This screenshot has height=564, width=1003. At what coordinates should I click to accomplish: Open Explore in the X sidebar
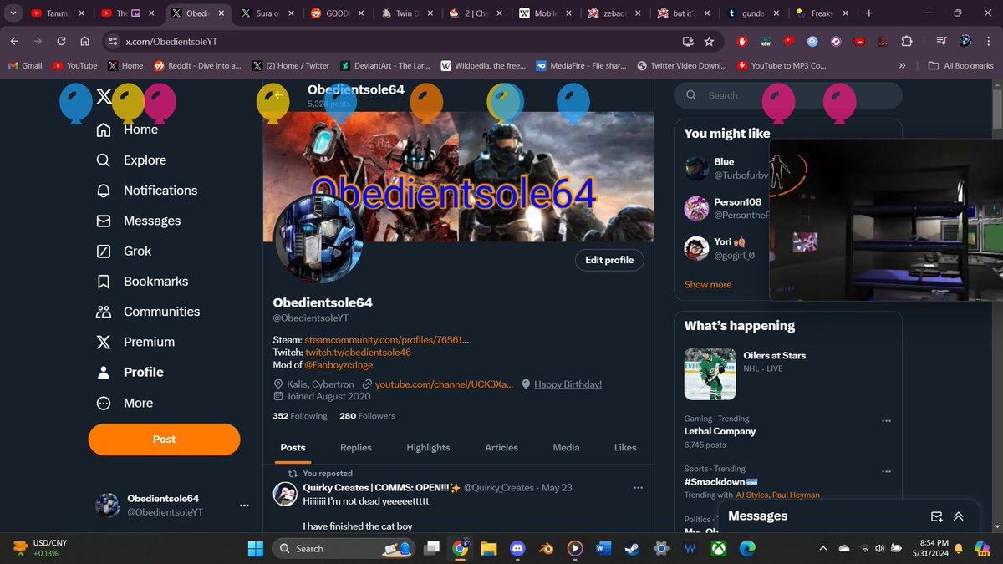click(131, 160)
